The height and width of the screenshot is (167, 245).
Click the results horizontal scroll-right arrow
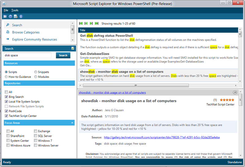pyautogui.click(x=236, y=85)
